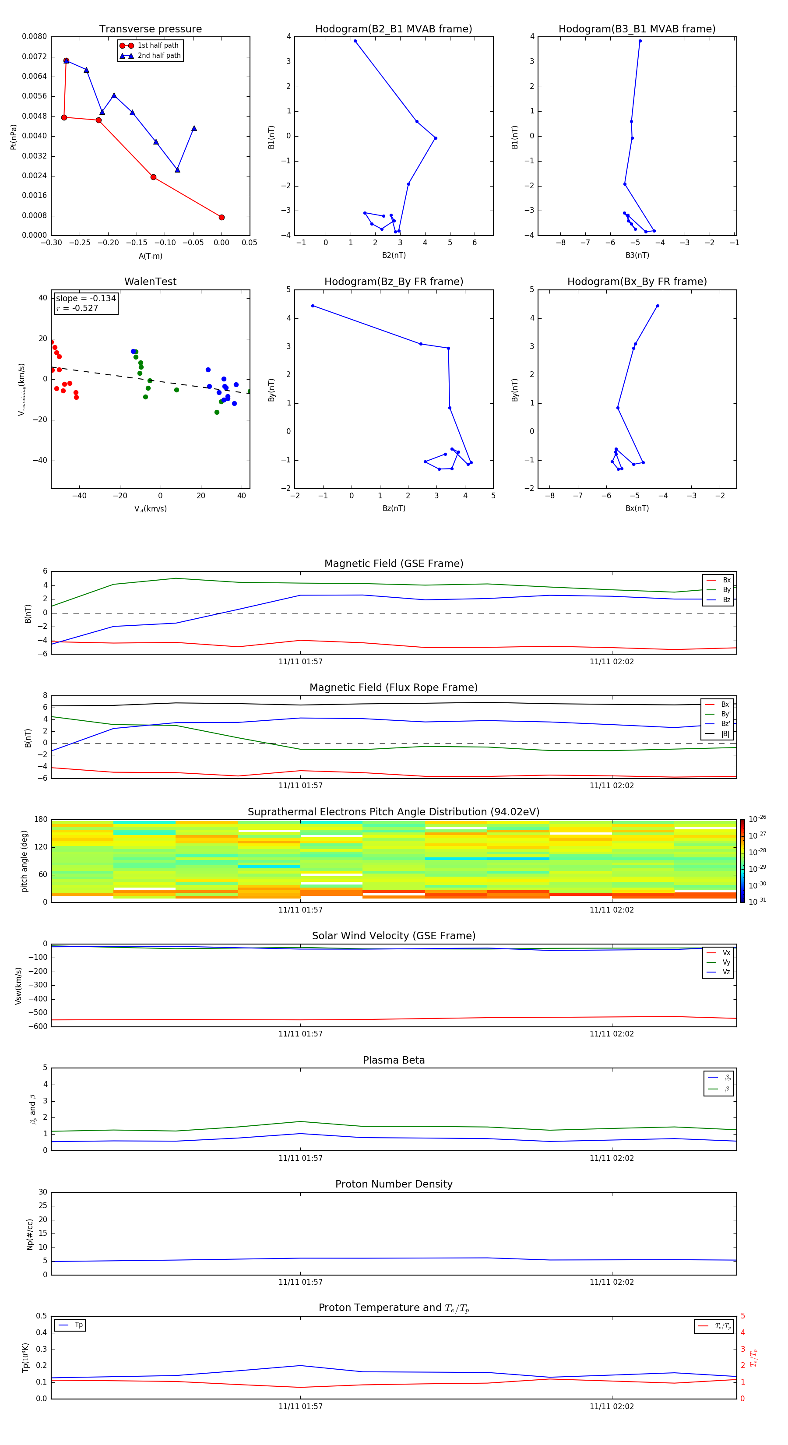Click 'Hodogram(B3_B1 MVAB frame)' title
This screenshot has width=788, height=1445.
(637, 29)
